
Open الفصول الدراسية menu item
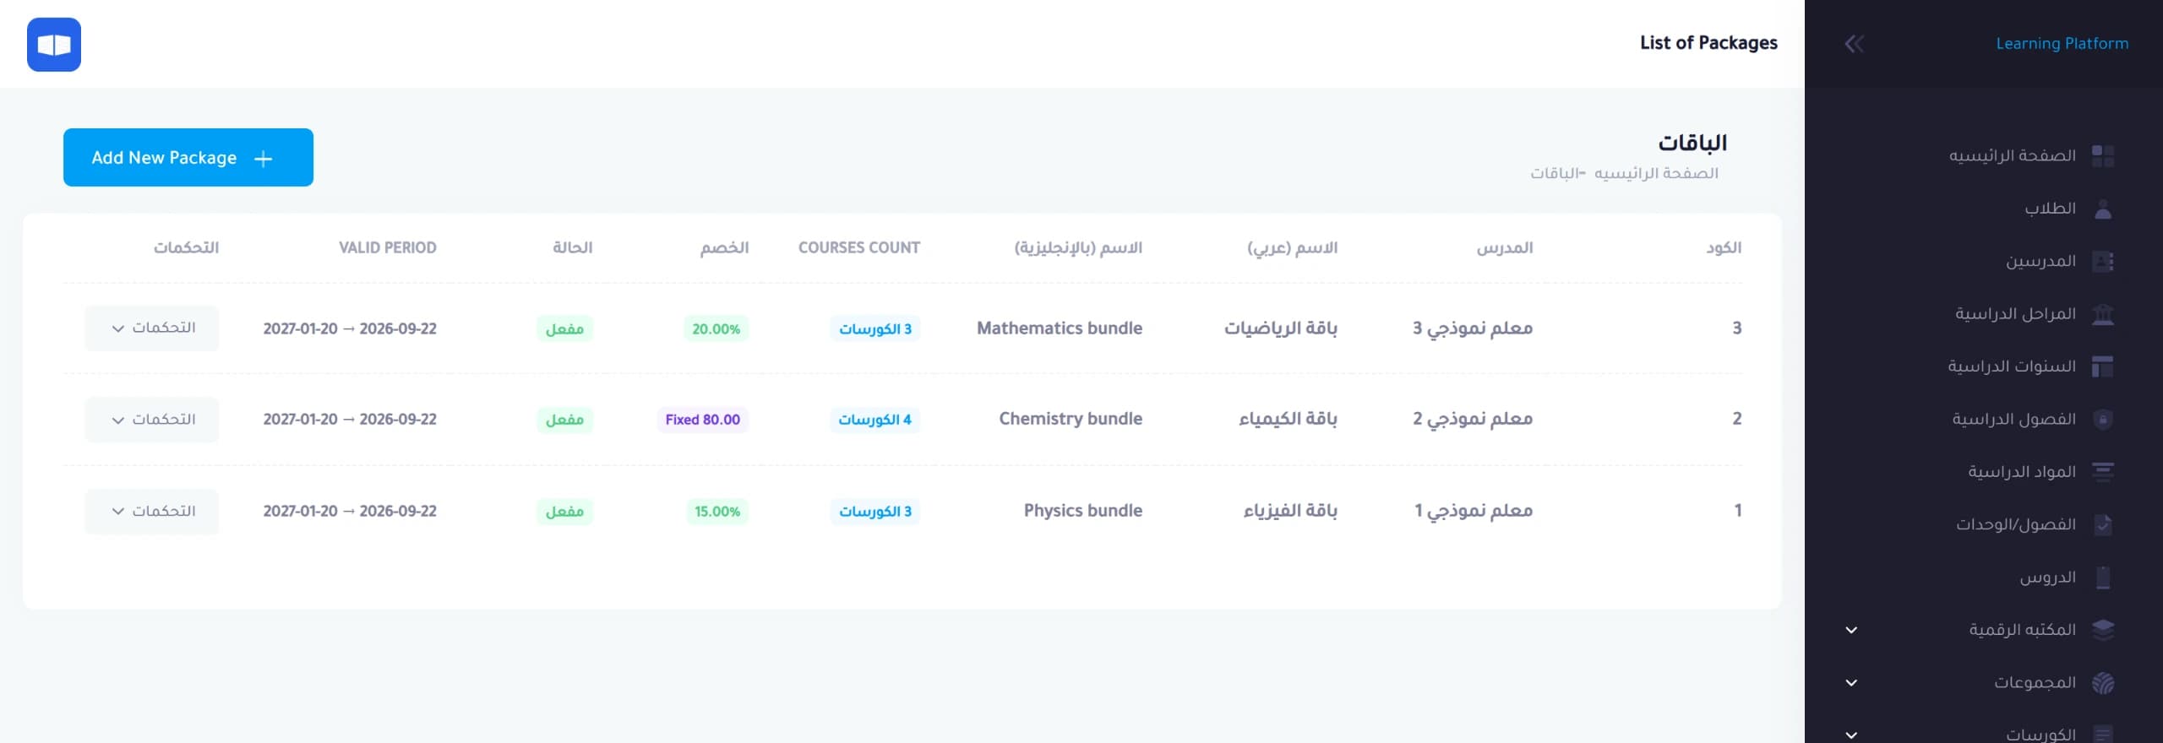tap(2013, 419)
